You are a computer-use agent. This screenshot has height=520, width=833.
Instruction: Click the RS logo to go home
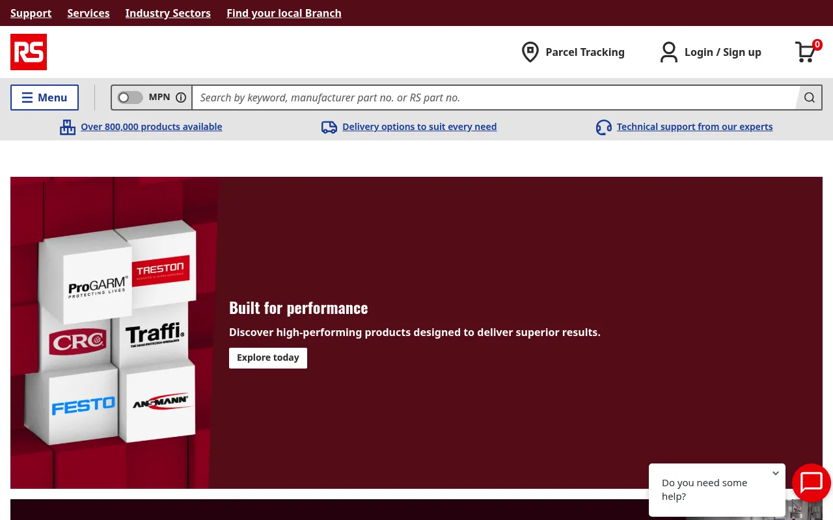tap(29, 52)
